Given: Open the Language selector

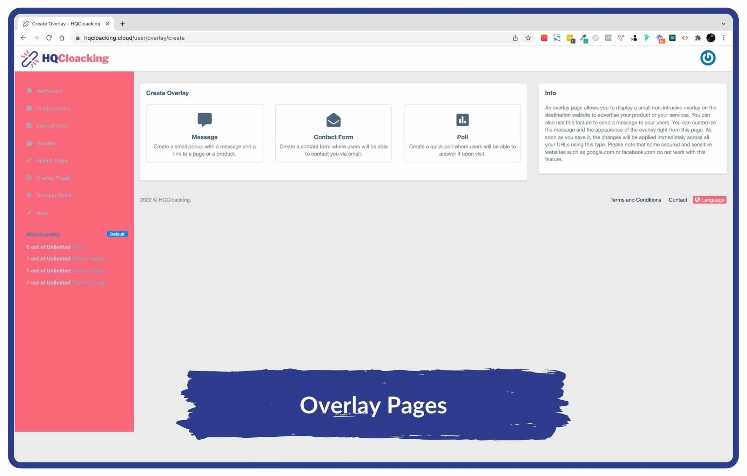Looking at the screenshot, I should 709,200.
